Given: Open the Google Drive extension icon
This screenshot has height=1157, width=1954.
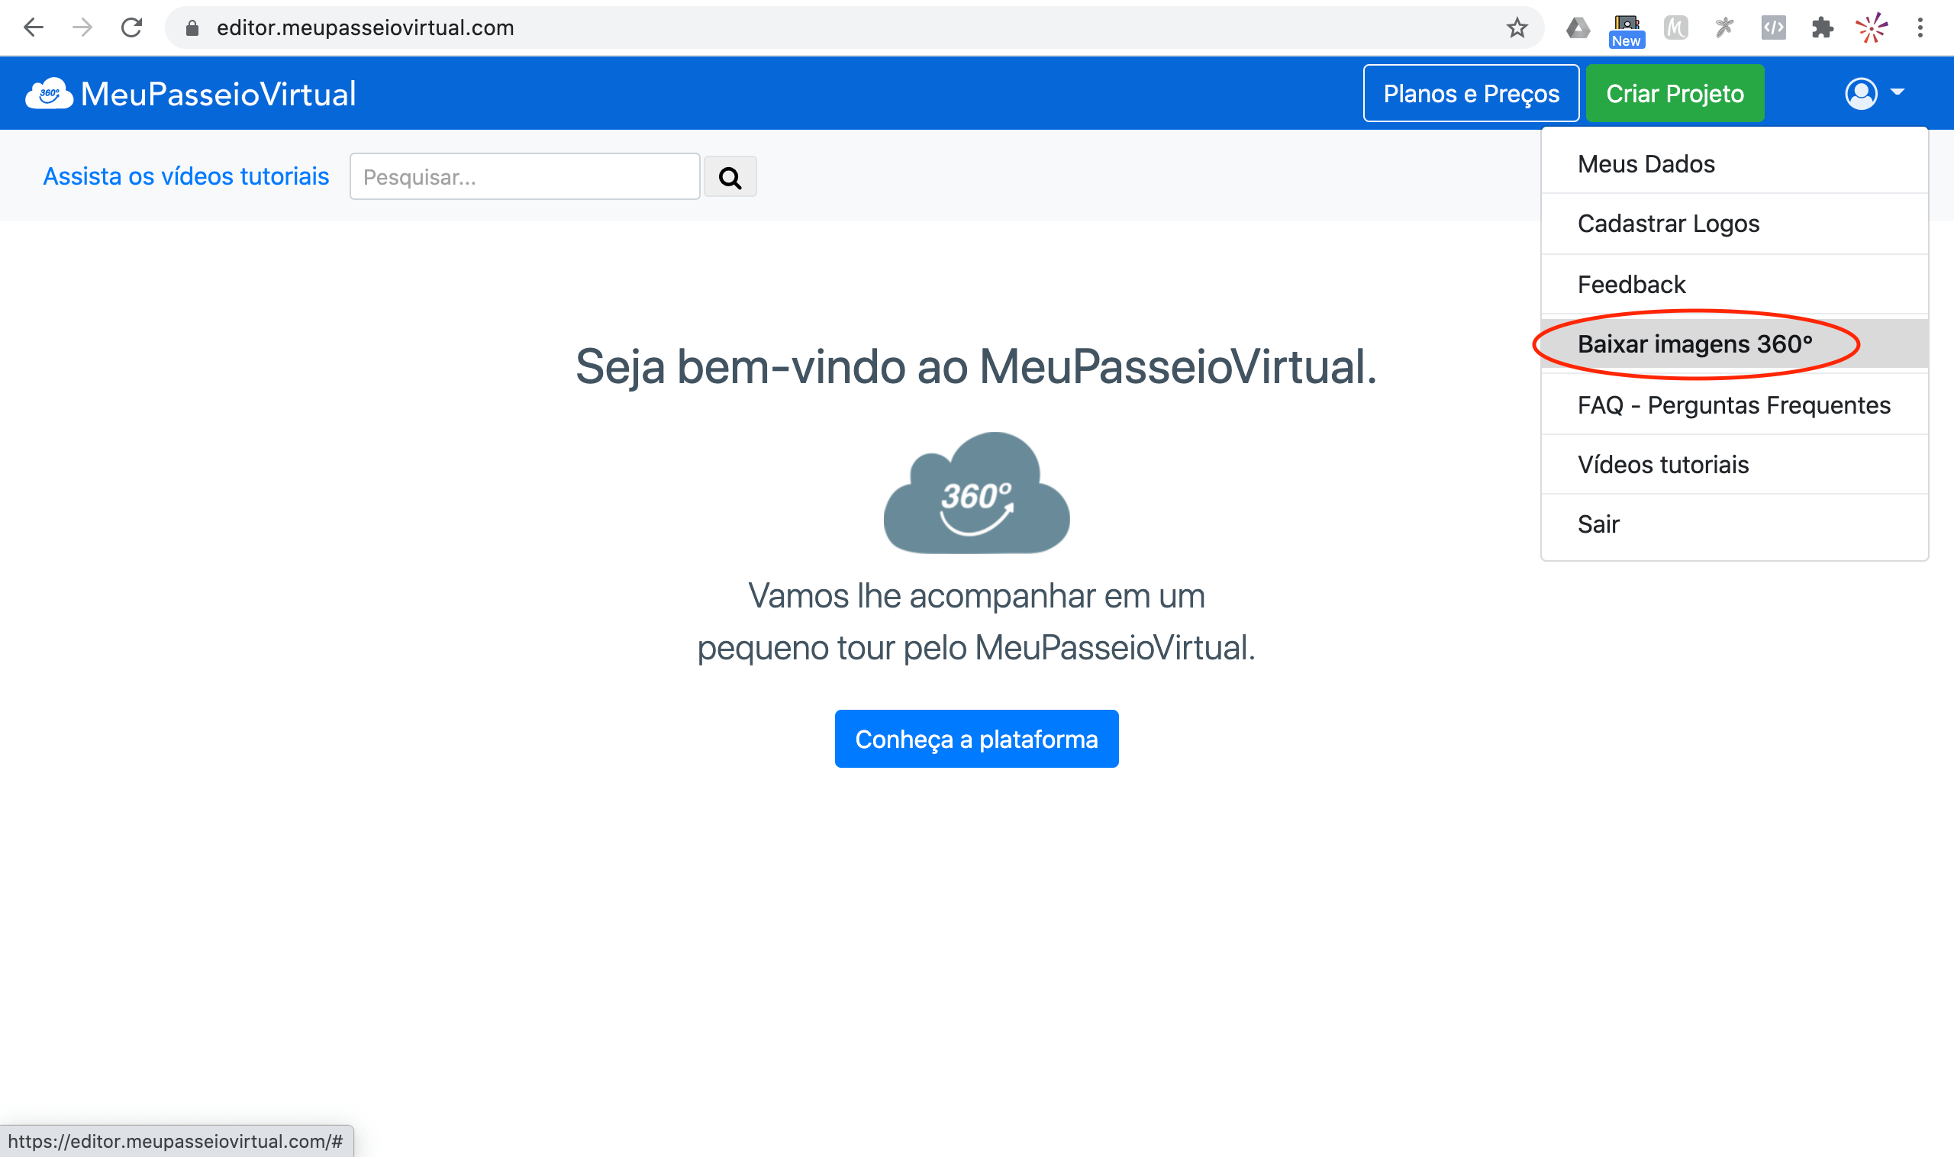Looking at the screenshot, I should [x=1578, y=28].
